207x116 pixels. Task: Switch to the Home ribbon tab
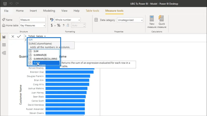click(x=20, y=11)
